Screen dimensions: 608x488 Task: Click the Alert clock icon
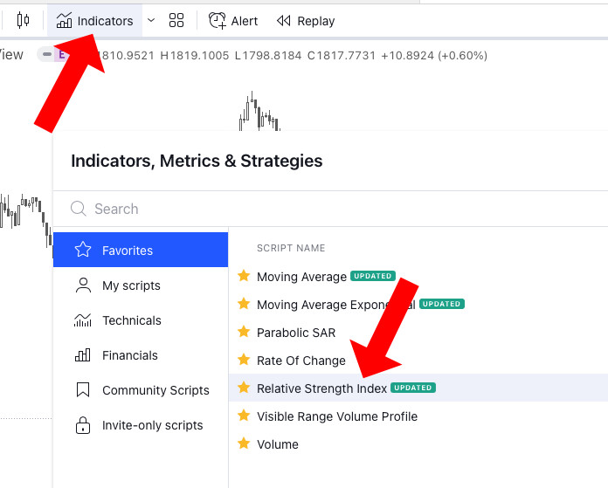(x=218, y=20)
